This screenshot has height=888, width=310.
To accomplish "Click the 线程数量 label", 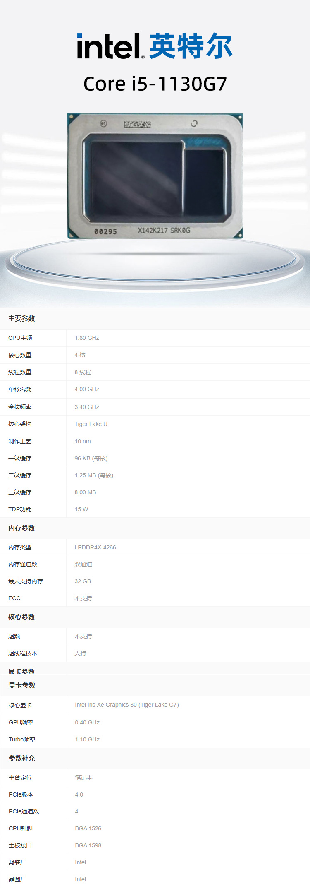I will [20, 372].
